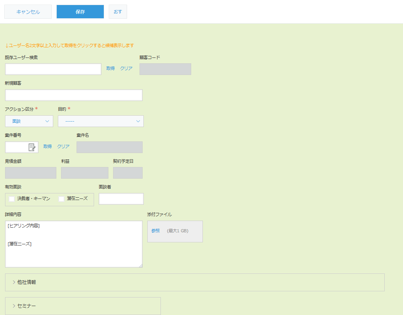Click 参照 to attach a file

click(x=155, y=231)
